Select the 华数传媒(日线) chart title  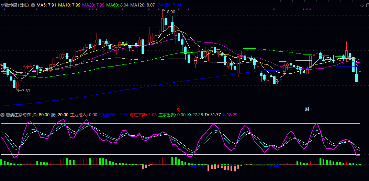click(x=15, y=5)
